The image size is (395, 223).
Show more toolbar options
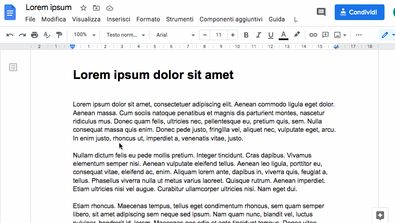click(358, 35)
